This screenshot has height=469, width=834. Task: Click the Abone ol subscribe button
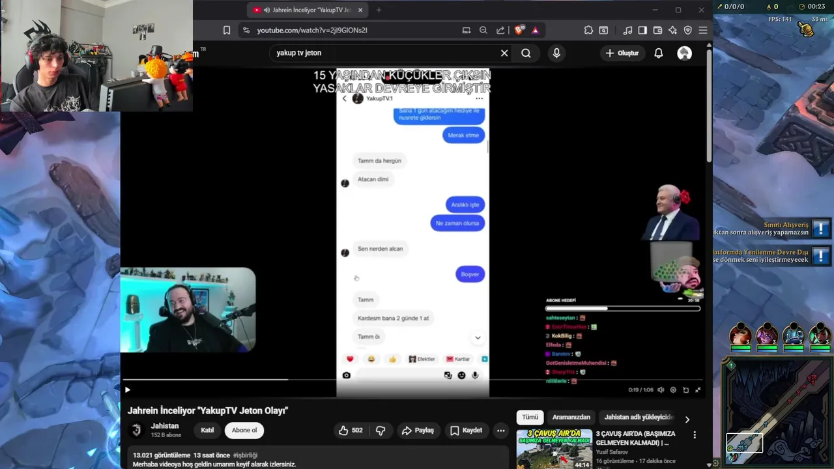pos(244,430)
